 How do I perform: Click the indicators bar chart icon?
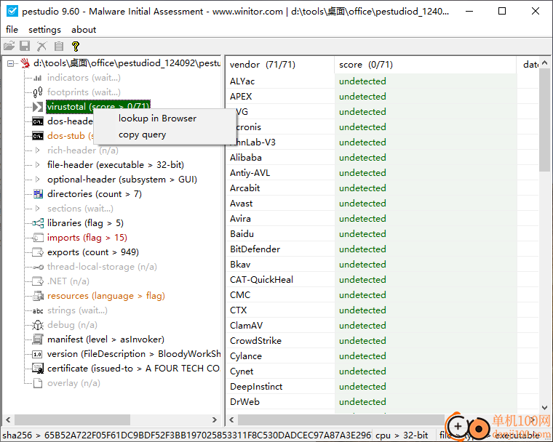tap(38, 78)
